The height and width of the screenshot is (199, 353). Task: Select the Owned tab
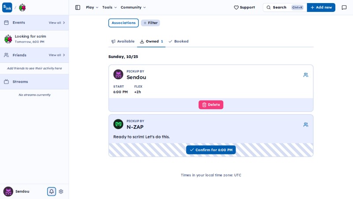(x=151, y=41)
